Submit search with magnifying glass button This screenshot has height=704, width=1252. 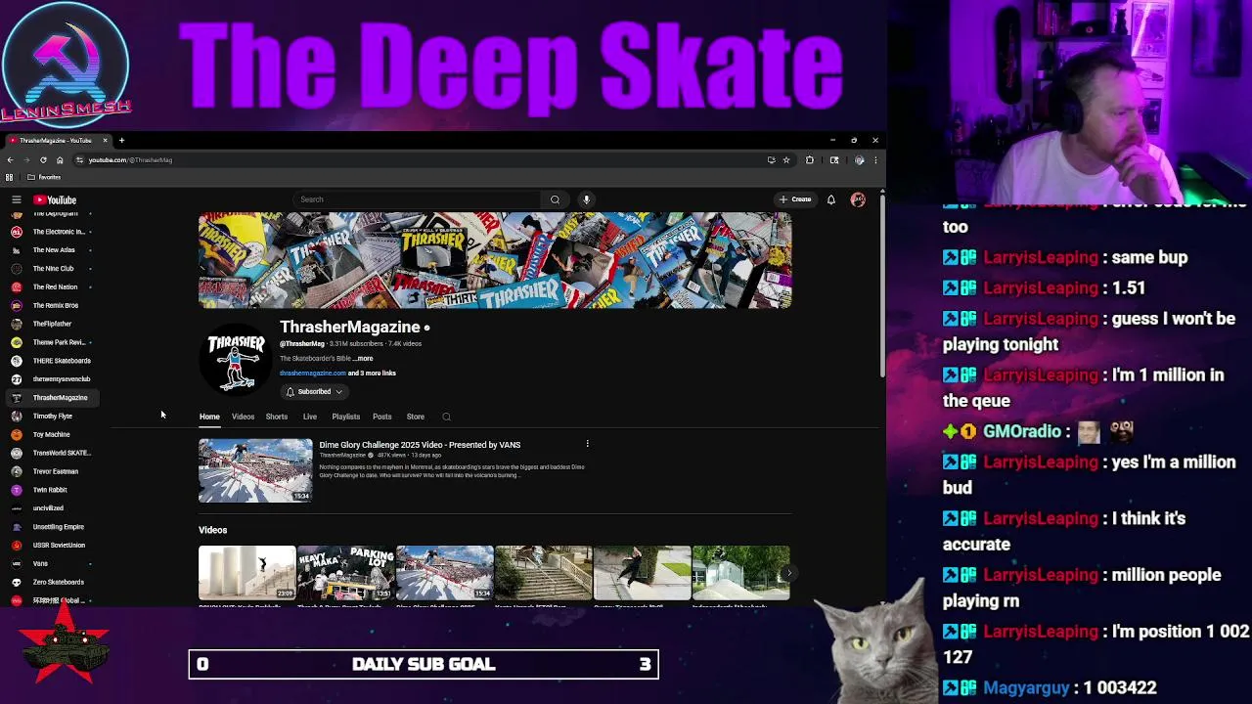tap(555, 199)
